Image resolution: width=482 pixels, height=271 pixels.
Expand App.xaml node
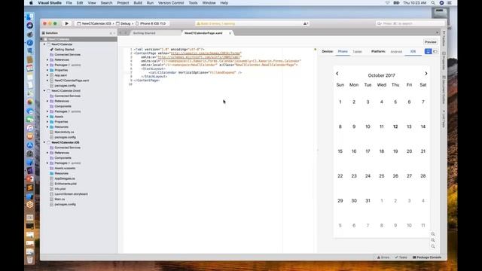[47, 75]
